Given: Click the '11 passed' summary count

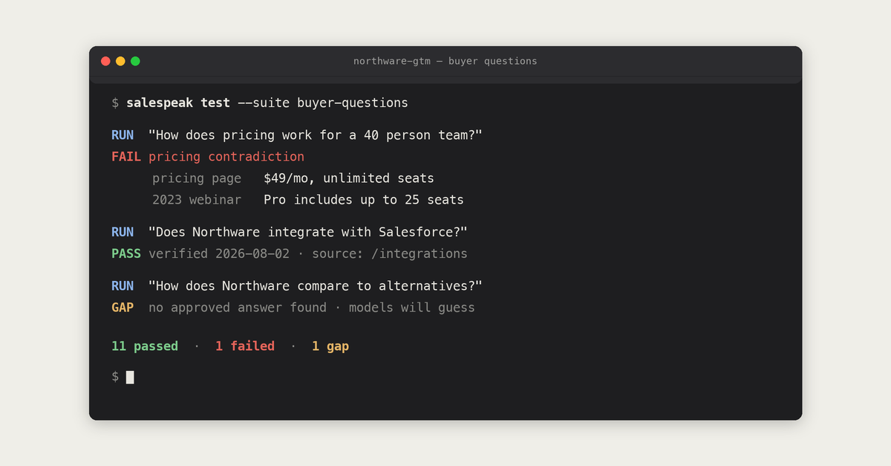Looking at the screenshot, I should tap(145, 346).
